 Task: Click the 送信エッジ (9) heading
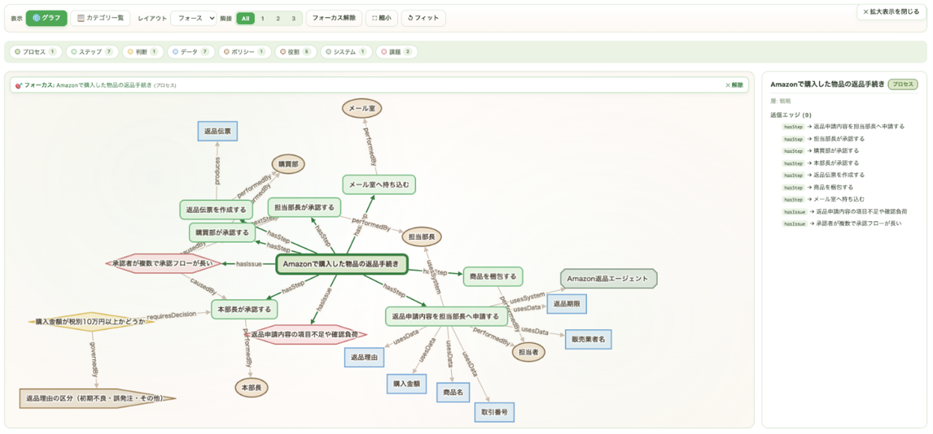tap(791, 115)
